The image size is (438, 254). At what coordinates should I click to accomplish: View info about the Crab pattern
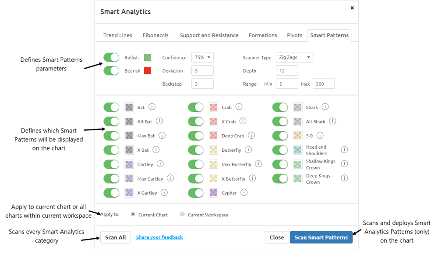point(239,107)
